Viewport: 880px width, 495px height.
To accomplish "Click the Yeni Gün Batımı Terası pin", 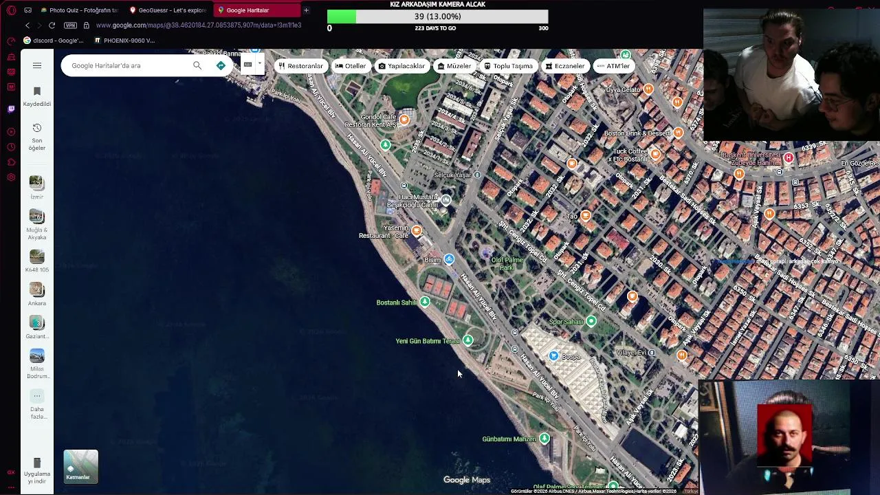I will 468,340.
